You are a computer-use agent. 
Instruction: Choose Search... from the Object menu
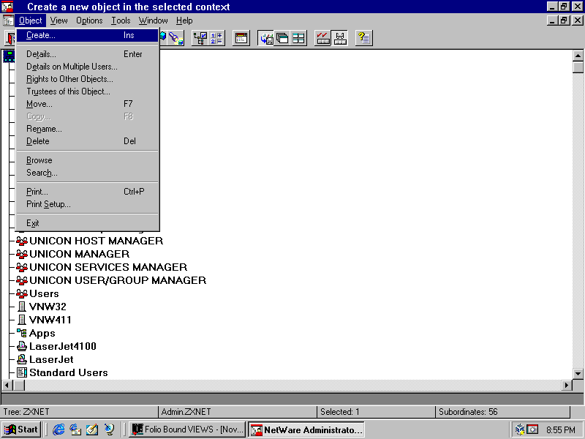(x=88, y=173)
